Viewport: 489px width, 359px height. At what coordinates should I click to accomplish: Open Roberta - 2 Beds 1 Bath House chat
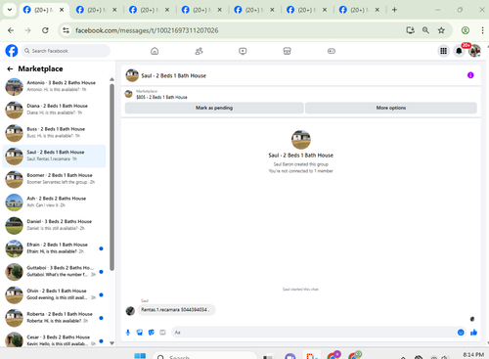pos(55,318)
